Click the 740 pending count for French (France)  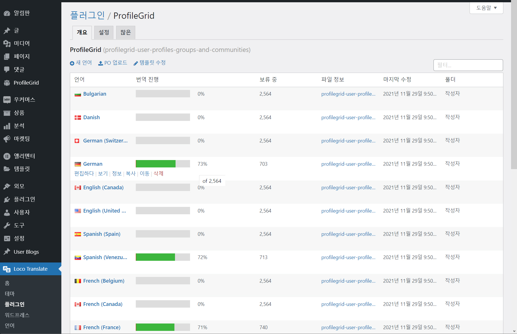pos(263,327)
